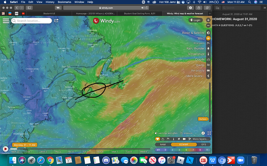This screenshot has width=267, height=166.
Task: Select the Temperature thermometer icon
Action: [x=208, y=54]
